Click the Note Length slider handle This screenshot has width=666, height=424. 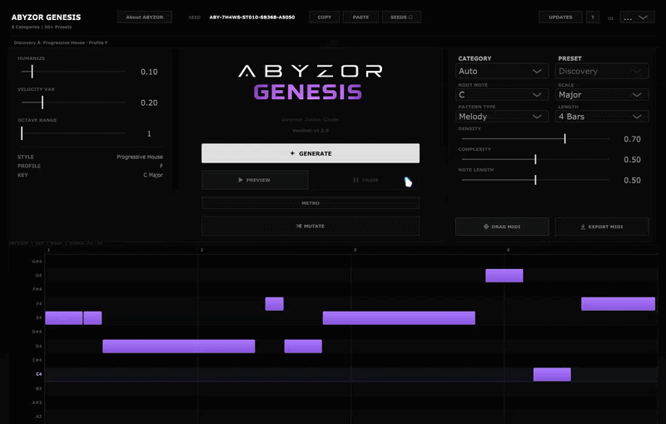point(535,180)
